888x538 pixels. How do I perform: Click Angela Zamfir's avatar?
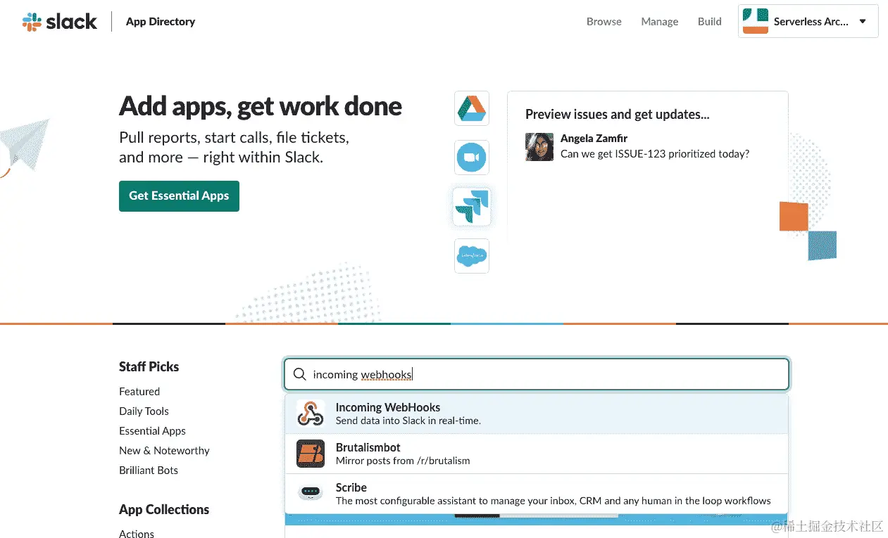(539, 146)
